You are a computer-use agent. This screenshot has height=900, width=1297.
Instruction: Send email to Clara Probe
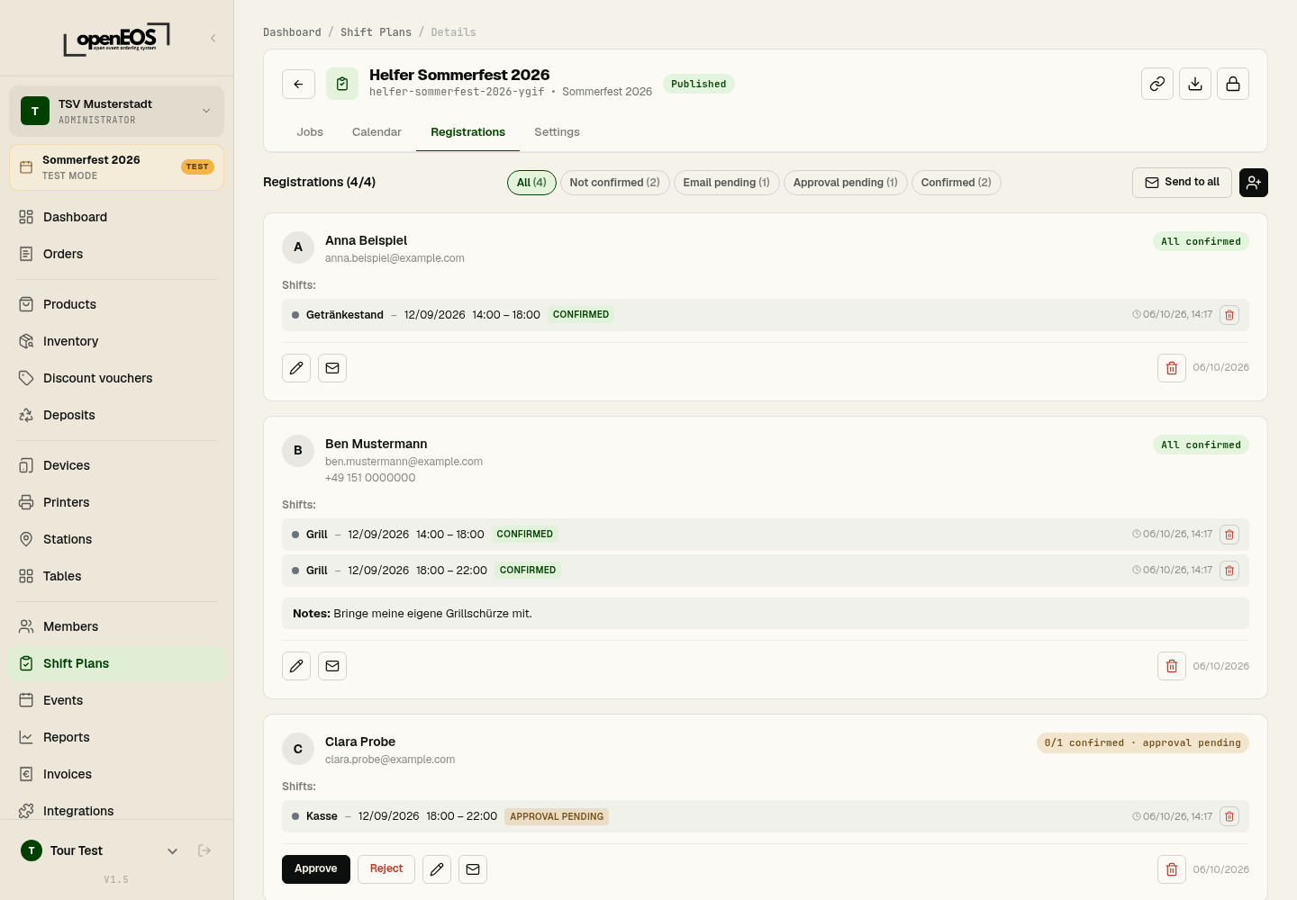[x=473, y=869]
